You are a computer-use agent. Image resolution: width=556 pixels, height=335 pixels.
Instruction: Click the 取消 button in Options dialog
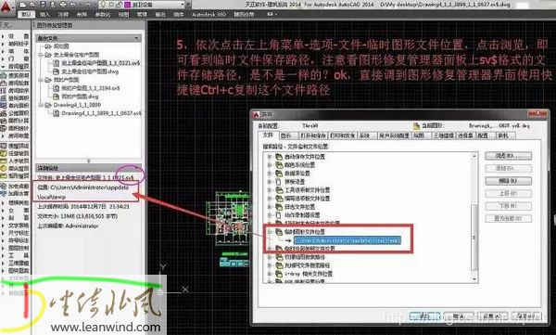tap(458, 316)
